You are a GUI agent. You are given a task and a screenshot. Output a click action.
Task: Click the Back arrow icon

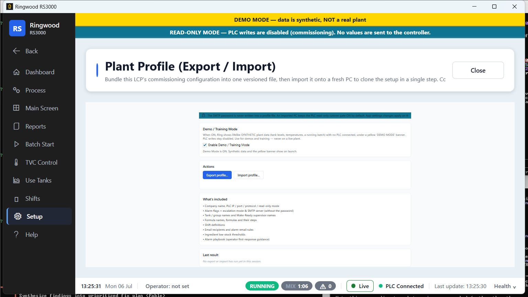pyautogui.click(x=16, y=51)
